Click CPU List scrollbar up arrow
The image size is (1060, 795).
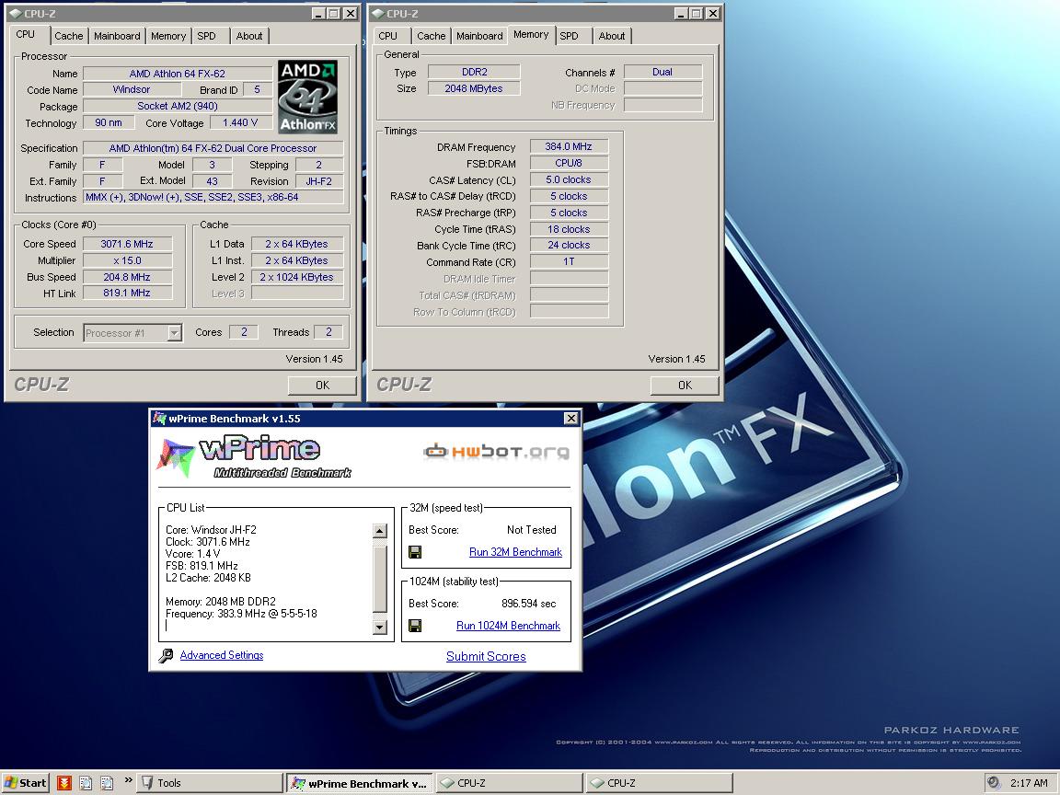coord(380,531)
